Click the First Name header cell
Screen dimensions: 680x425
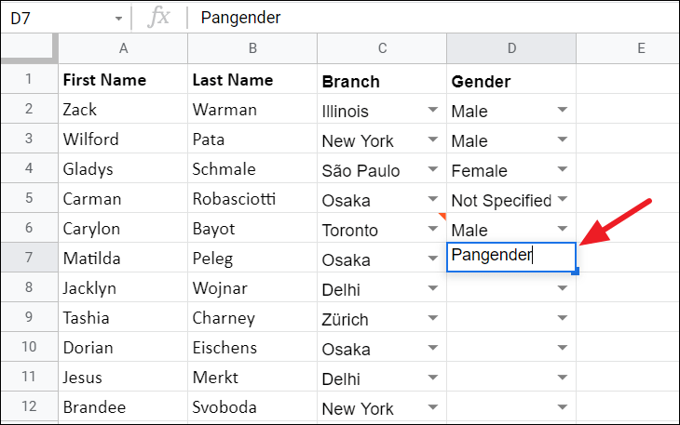123,81
